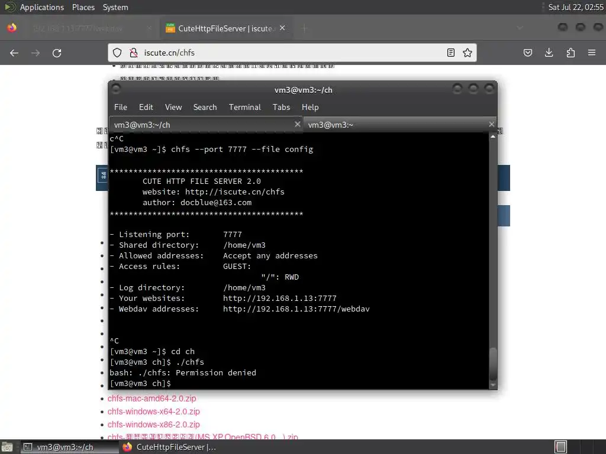
Task: Click address bar showing iscute.cn/chfs
Action: click(x=292, y=53)
